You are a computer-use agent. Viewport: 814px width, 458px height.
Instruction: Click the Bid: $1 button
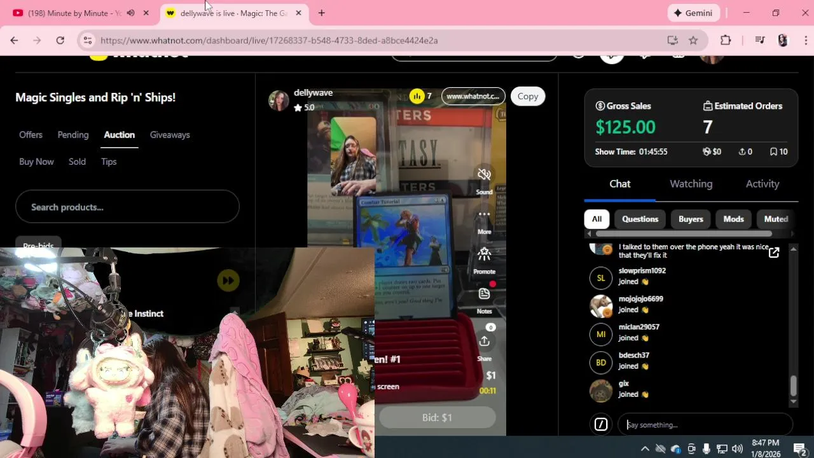pyautogui.click(x=437, y=417)
